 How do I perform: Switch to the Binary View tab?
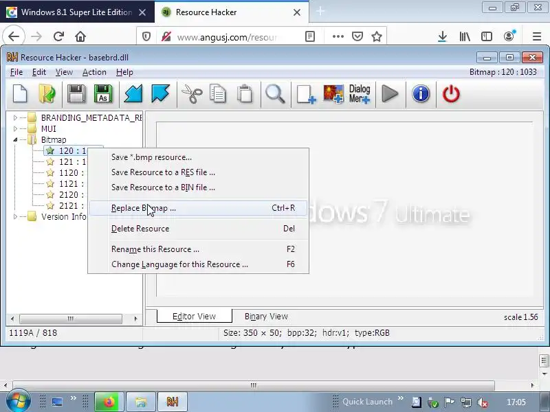(266, 317)
